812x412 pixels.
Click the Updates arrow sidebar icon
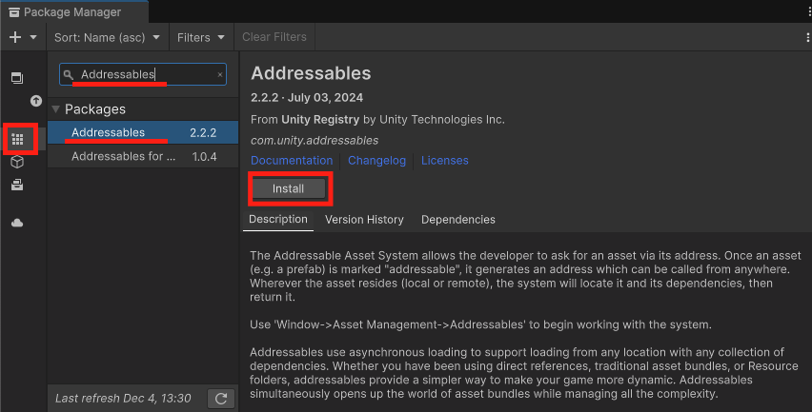click(x=35, y=101)
